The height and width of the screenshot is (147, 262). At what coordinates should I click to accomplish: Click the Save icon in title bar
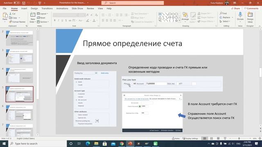pos(24,3)
